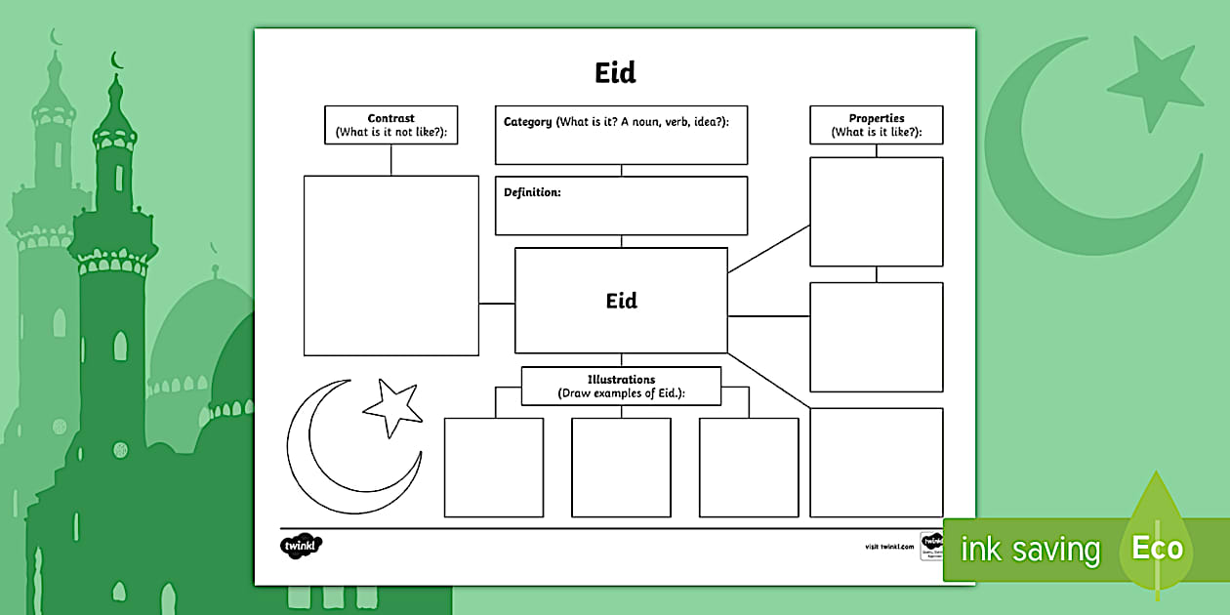This screenshot has height=615, width=1230.
Task: Select the Properties header box
Action: (x=875, y=124)
